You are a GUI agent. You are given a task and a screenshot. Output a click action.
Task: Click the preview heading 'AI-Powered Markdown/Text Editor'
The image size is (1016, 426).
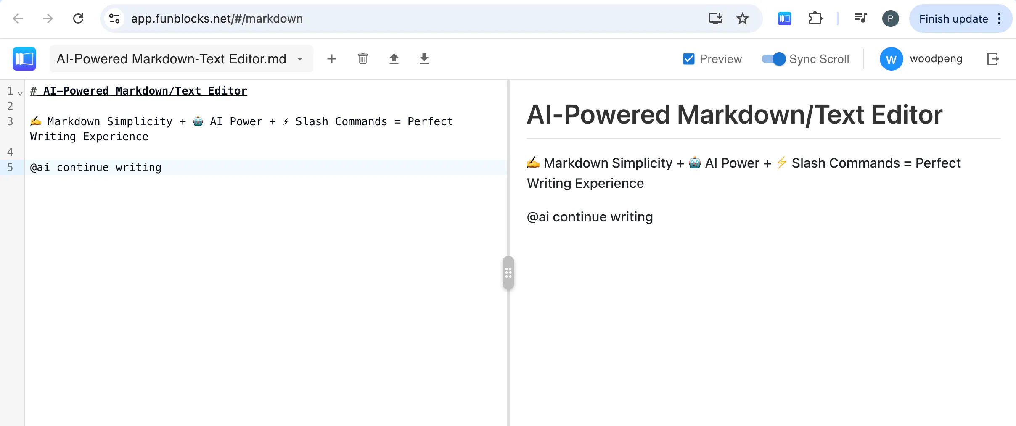click(734, 115)
